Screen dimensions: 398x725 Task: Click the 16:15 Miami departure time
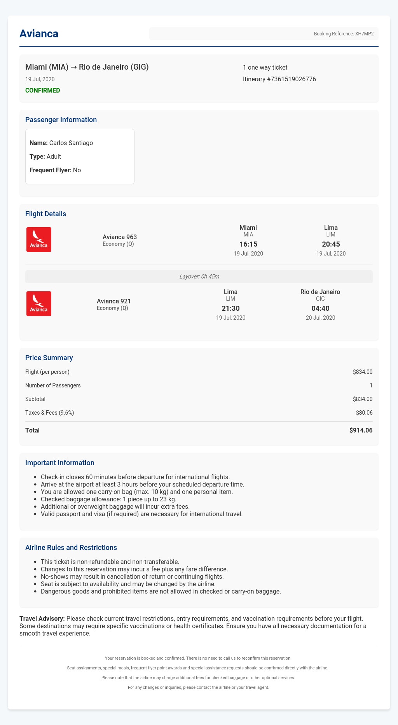click(x=248, y=244)
